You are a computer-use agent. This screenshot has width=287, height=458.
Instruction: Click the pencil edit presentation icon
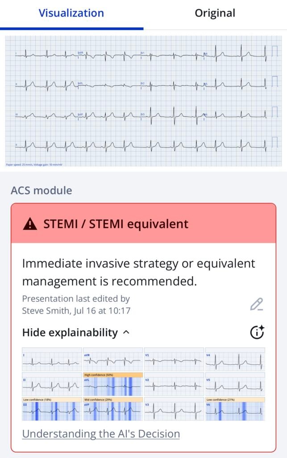pos(257,305)
